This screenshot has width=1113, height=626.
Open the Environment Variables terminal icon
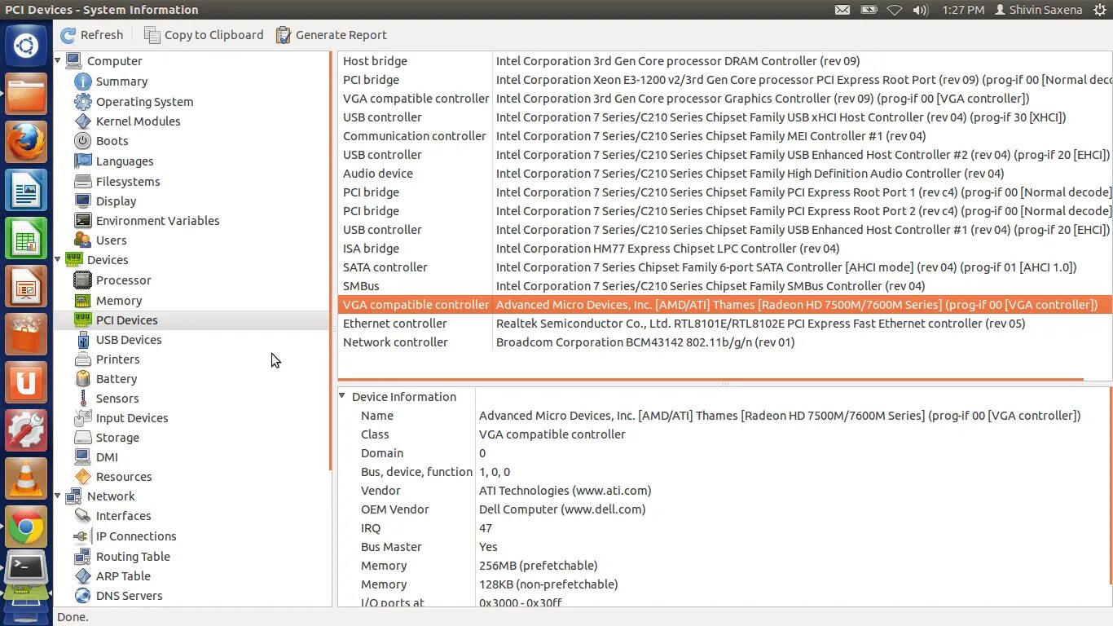pos(82,221)
